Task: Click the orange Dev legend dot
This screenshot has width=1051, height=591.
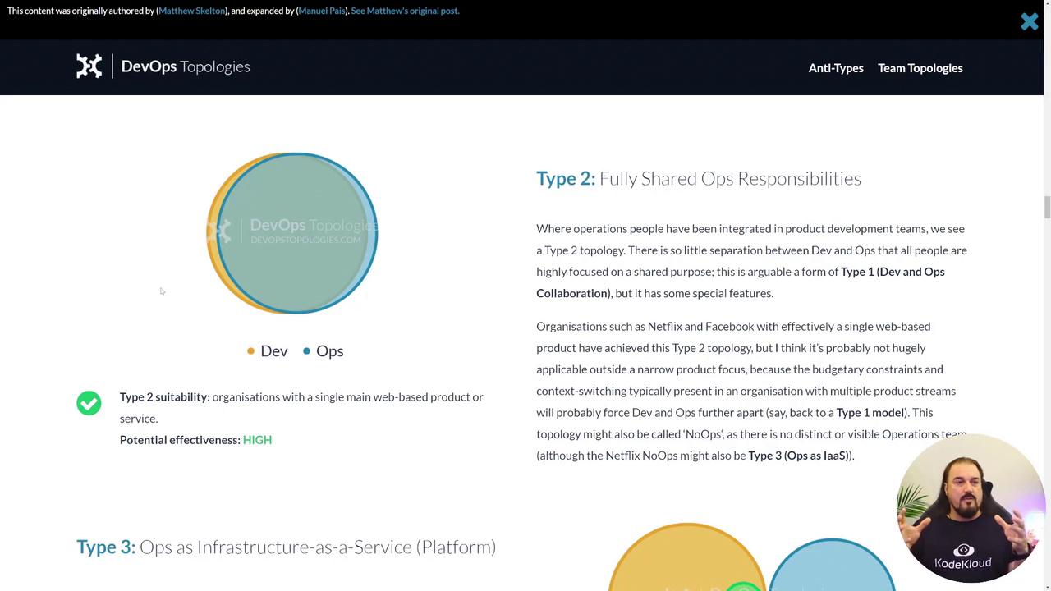Action: (x=250, y=351)
